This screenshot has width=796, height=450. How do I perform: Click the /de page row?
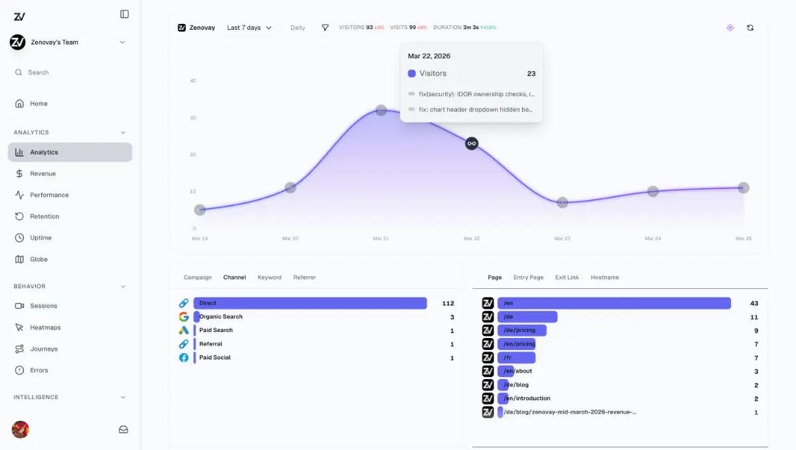coord(620,317)
